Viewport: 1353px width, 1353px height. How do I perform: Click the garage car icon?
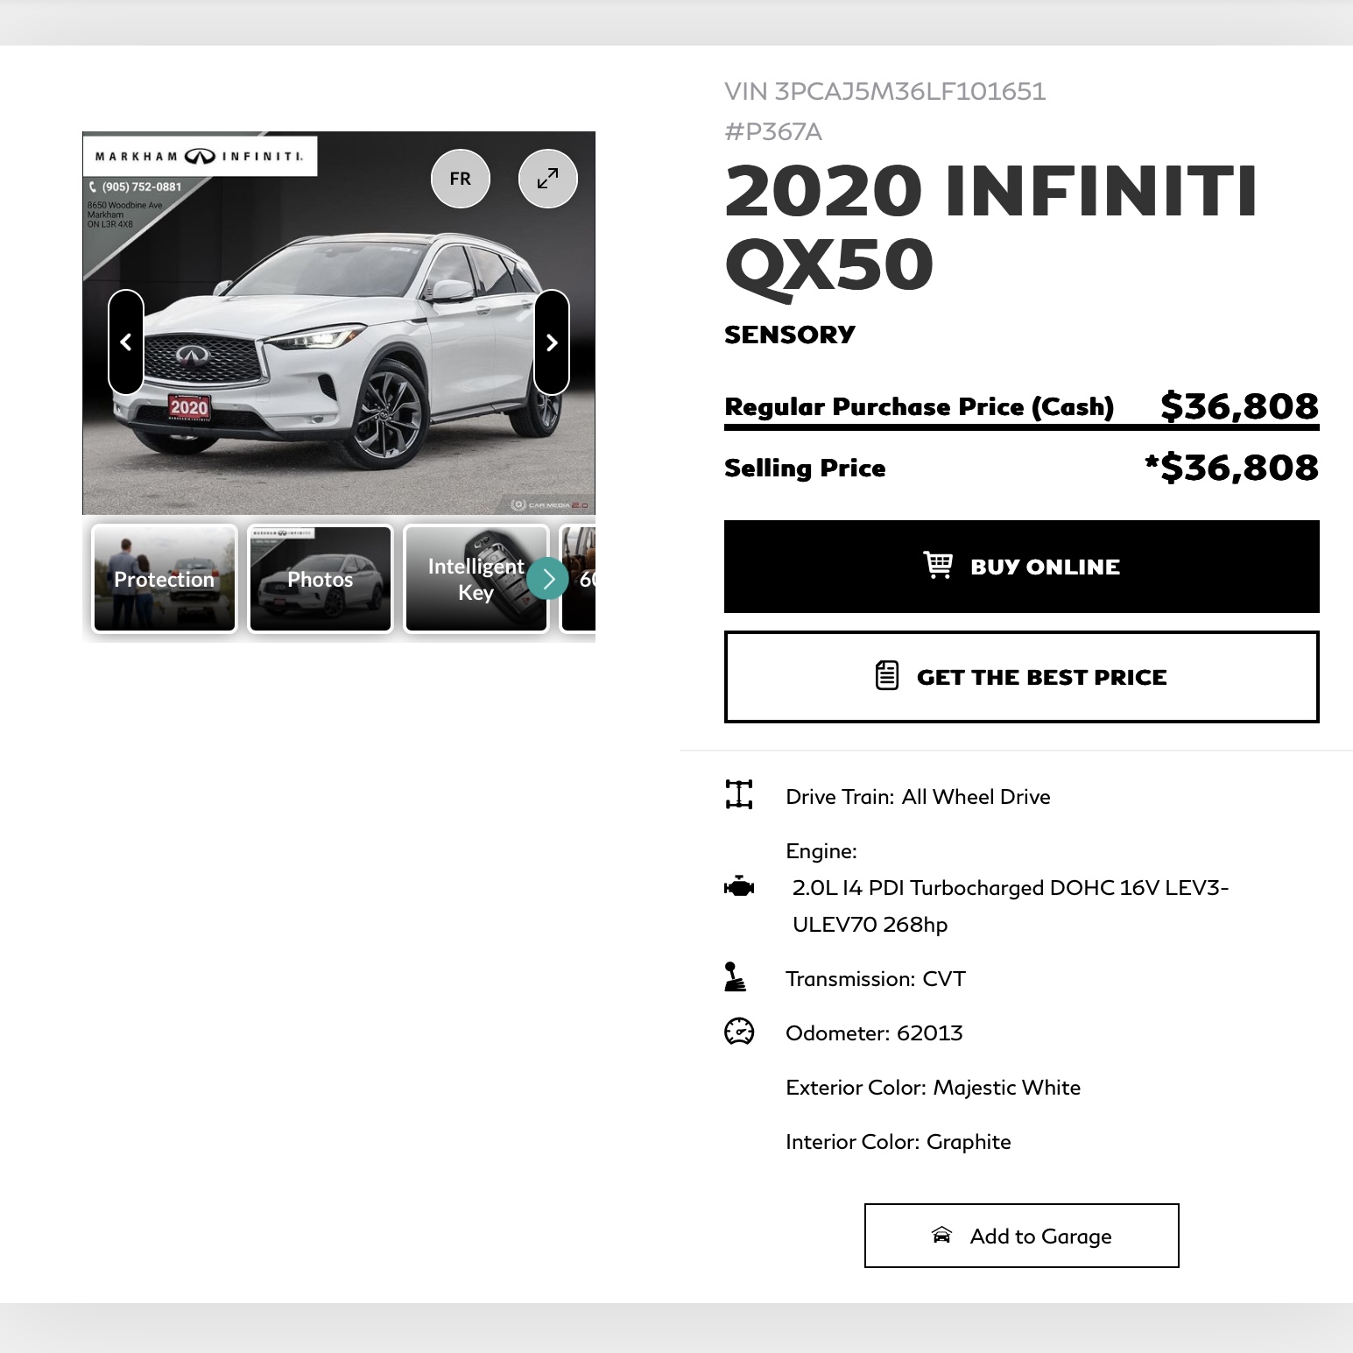(941, 1235)
